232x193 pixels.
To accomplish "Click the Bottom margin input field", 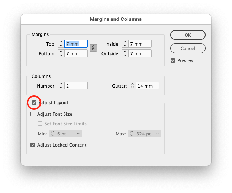I will [x=76, y=53].
